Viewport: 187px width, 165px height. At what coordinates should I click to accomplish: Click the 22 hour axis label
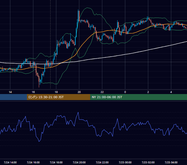(x=102, y=92)
